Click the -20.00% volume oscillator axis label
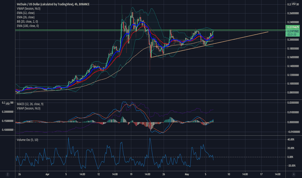 pos(291,165)
